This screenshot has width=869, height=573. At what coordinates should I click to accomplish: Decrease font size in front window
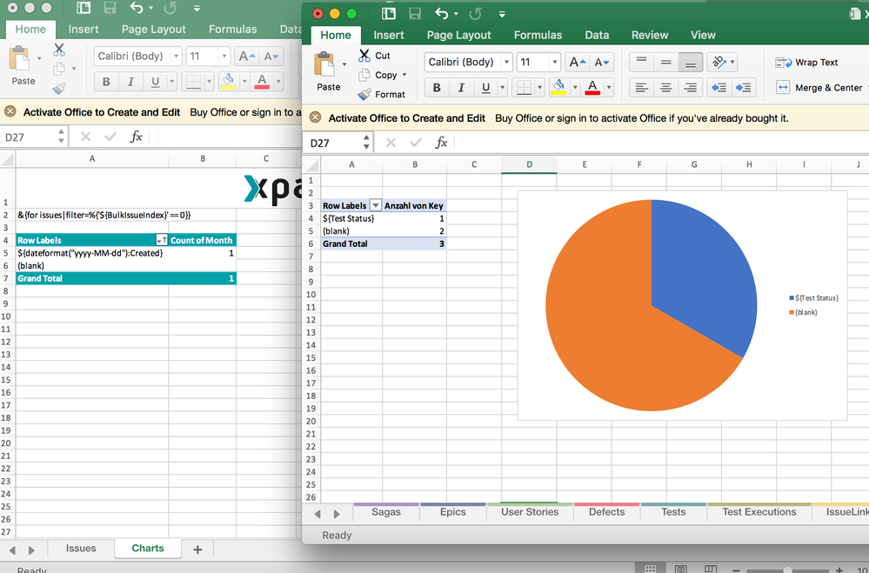[x=601, y=62]
